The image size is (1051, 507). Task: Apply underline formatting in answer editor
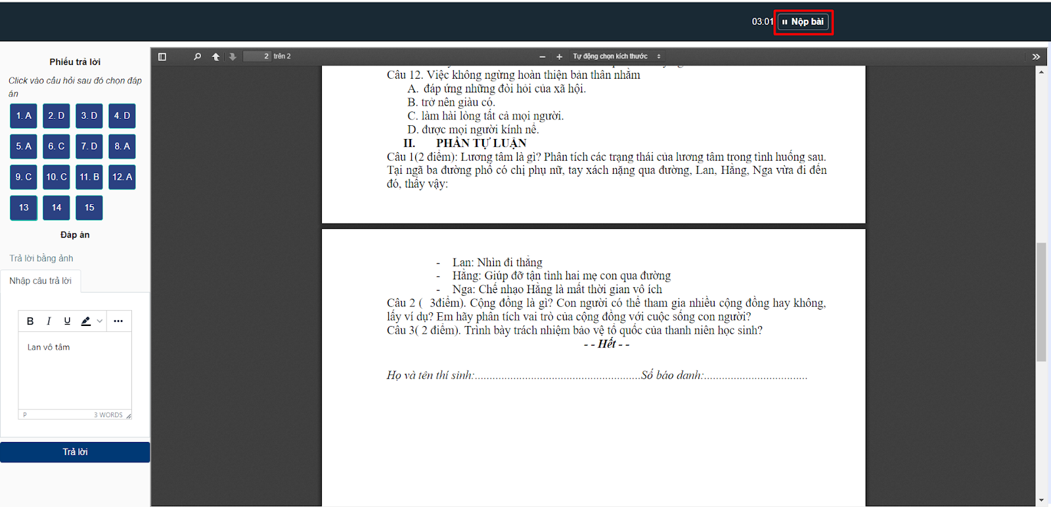coord(67,321)
